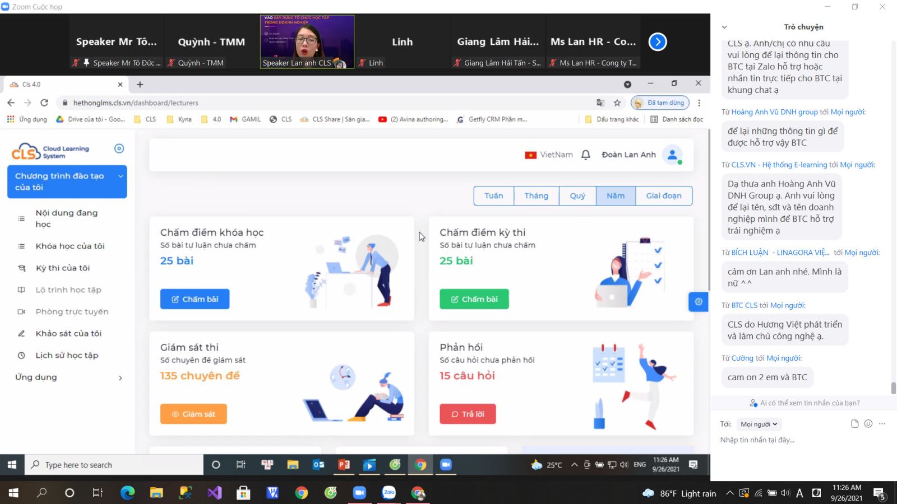Bookmark the page via the address bar star
Screen dimensions: 897x504
coord(617,102)
